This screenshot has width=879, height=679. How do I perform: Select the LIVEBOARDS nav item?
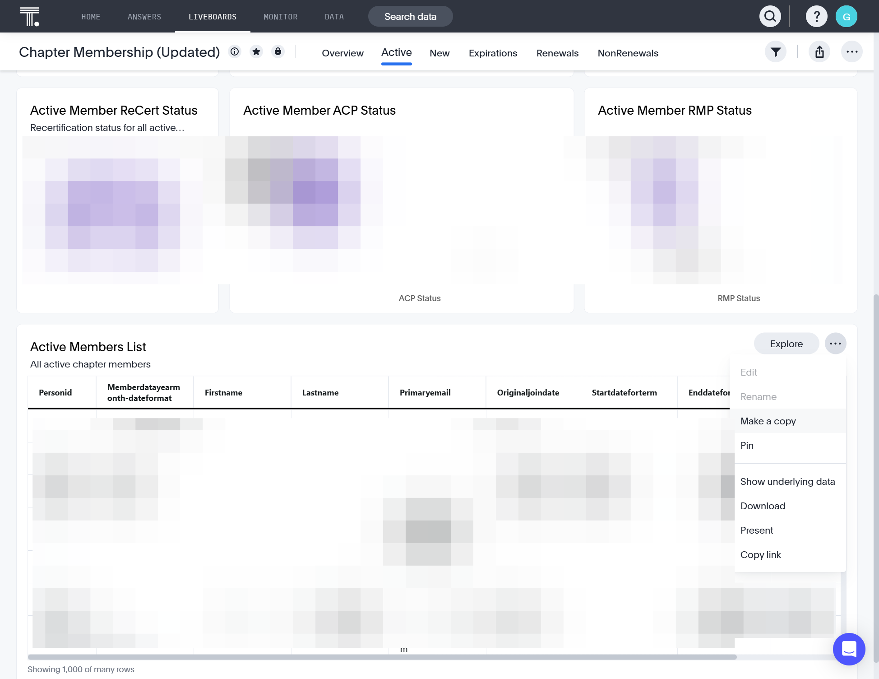(213, 17)
